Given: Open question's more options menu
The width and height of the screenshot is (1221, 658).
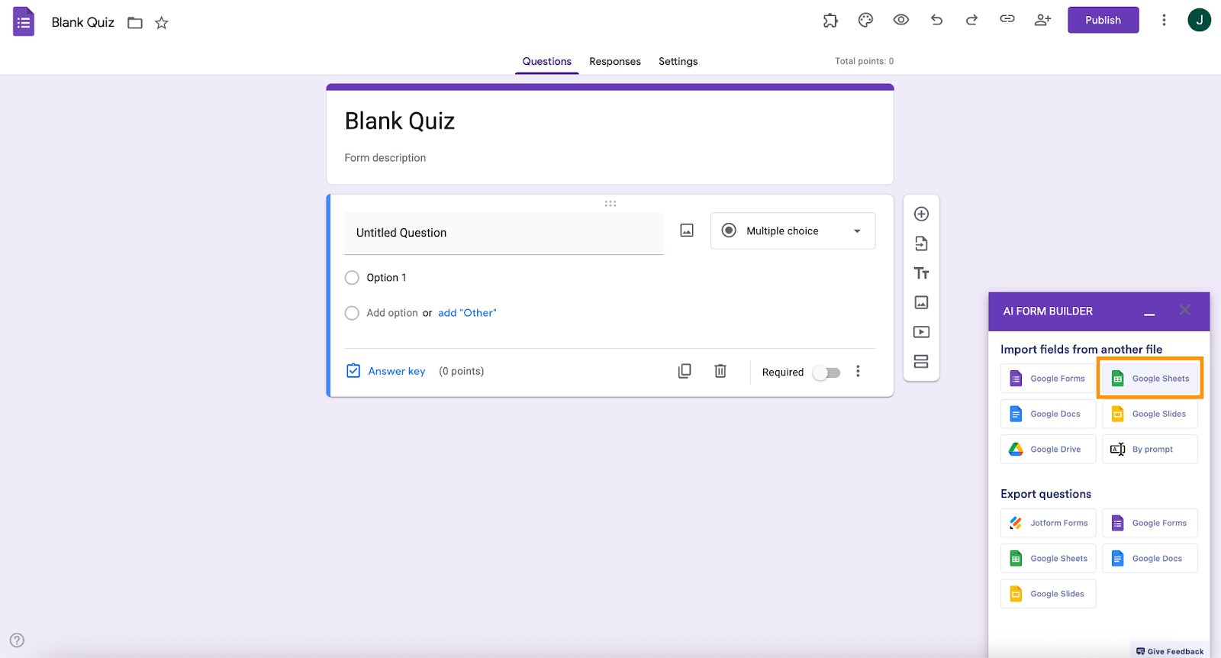Looking at the screenshot, I should [858, 371].
